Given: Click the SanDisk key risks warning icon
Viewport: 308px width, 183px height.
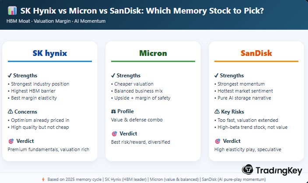Looking at the screenshot, I should pyautogui.click(x=217, y=111).
